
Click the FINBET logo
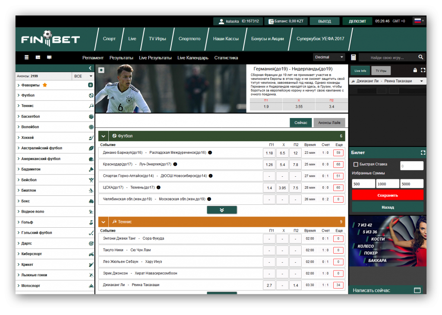click(51, 39)
